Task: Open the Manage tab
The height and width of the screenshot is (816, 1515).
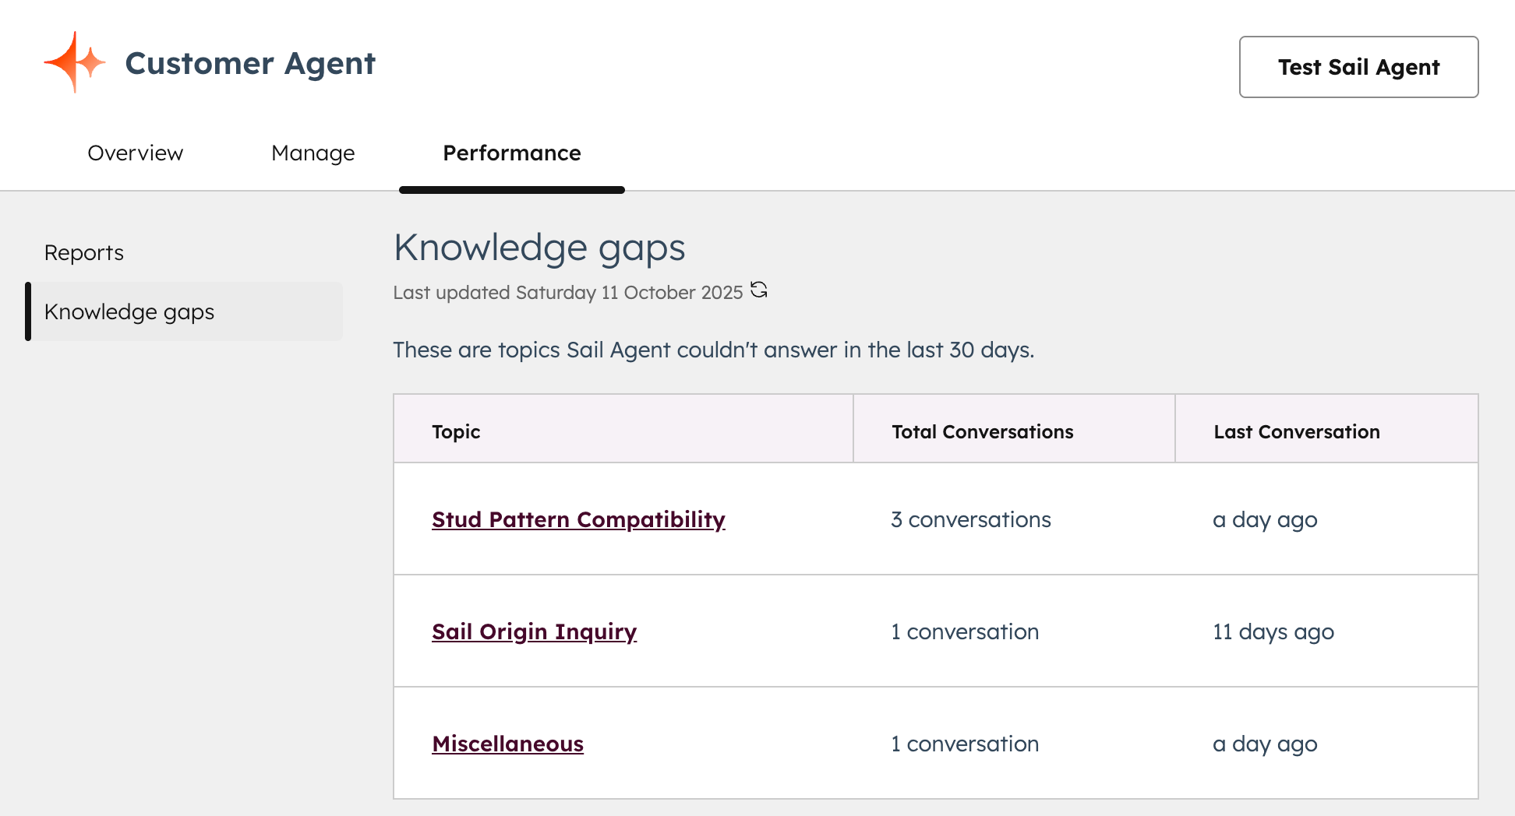Action: (x=313, y=153)
